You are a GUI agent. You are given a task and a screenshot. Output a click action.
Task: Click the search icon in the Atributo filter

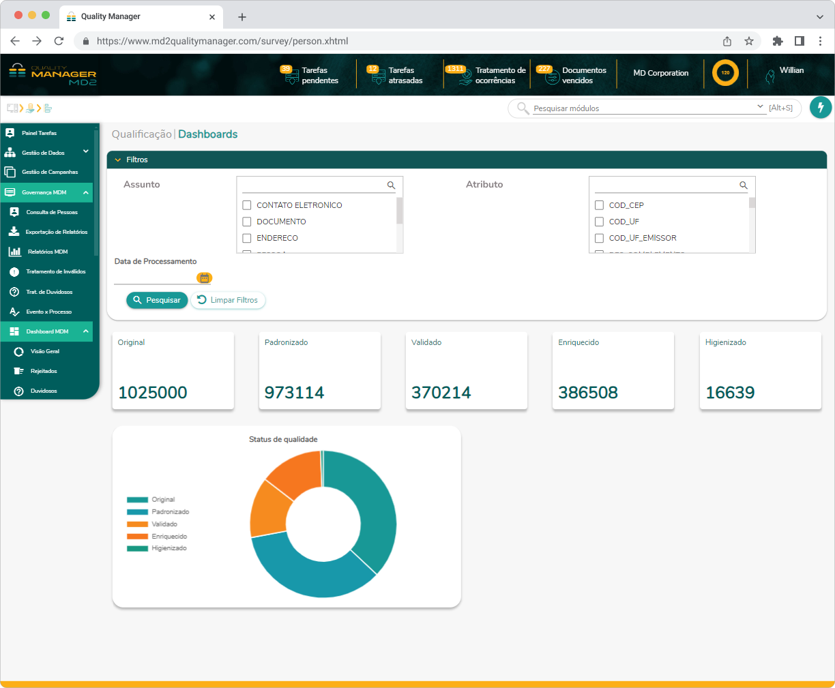[x=744, y=185]
